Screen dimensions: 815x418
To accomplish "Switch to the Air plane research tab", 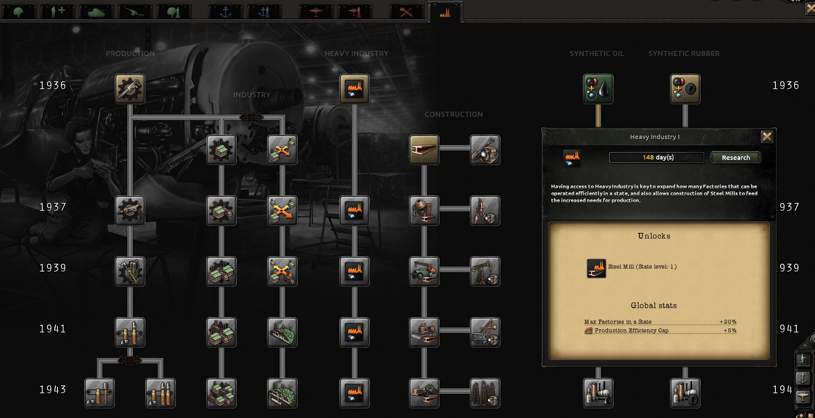I will tap(316, 11).
